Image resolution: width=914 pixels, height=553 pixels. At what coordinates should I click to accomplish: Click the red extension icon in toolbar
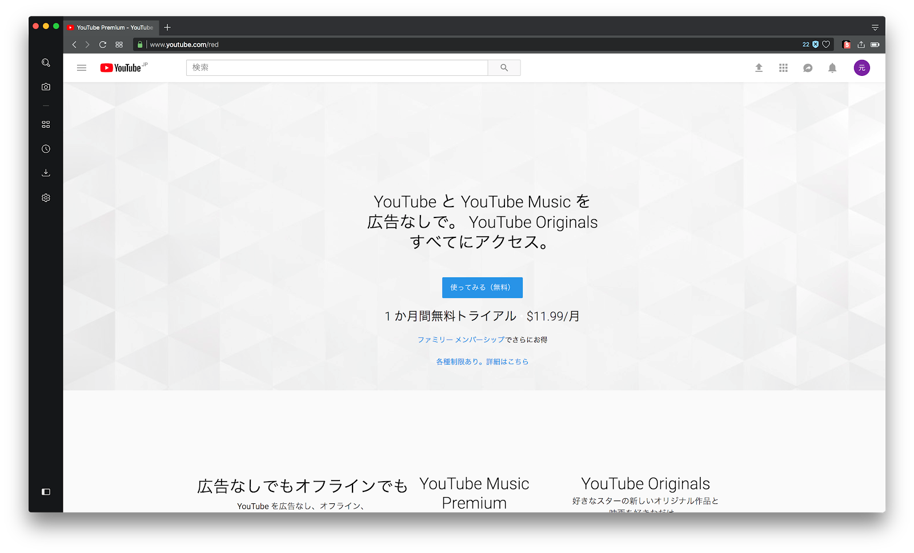[x=847, y=45]
